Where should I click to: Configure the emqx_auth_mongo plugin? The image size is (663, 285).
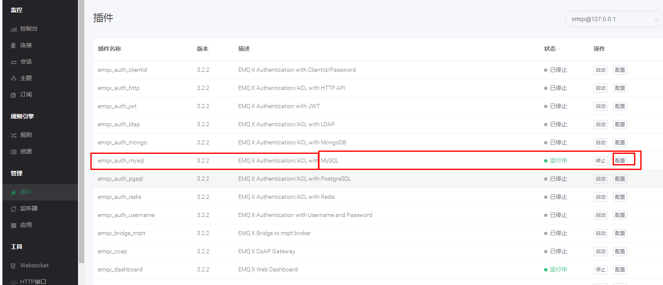click(x=620, y=143)
